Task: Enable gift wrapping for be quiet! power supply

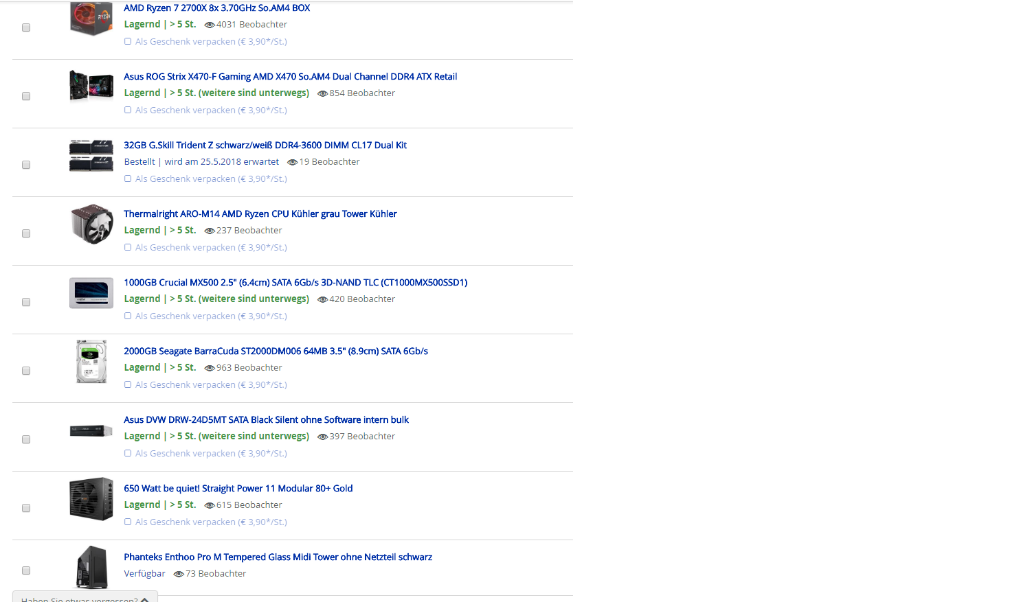Action: [x=128, y=522]
